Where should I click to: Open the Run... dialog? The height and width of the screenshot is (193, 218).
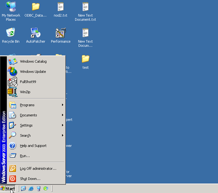(x=36, y=156)
